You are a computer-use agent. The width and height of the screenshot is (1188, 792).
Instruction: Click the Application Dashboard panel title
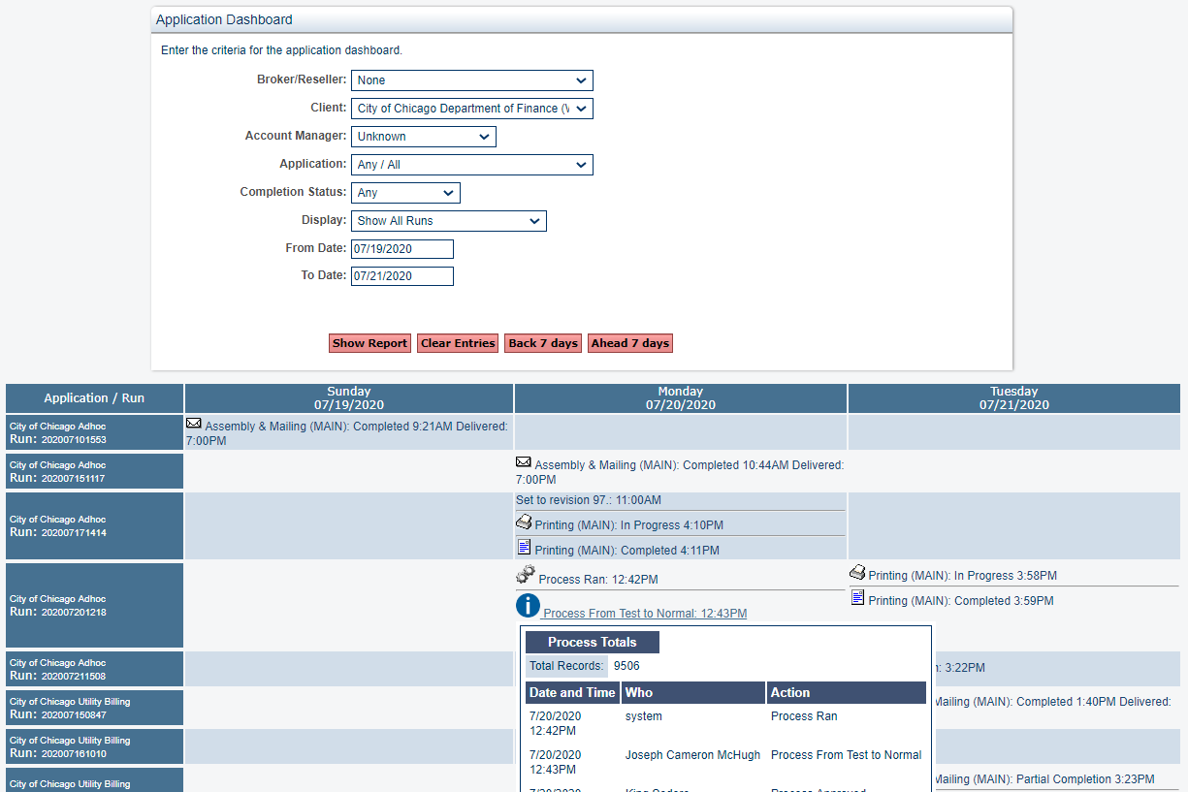tap(224, 19)
